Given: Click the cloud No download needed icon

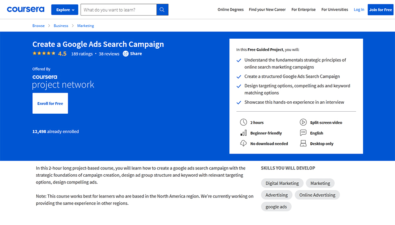Looking at the screenshot, I should 243,143.
